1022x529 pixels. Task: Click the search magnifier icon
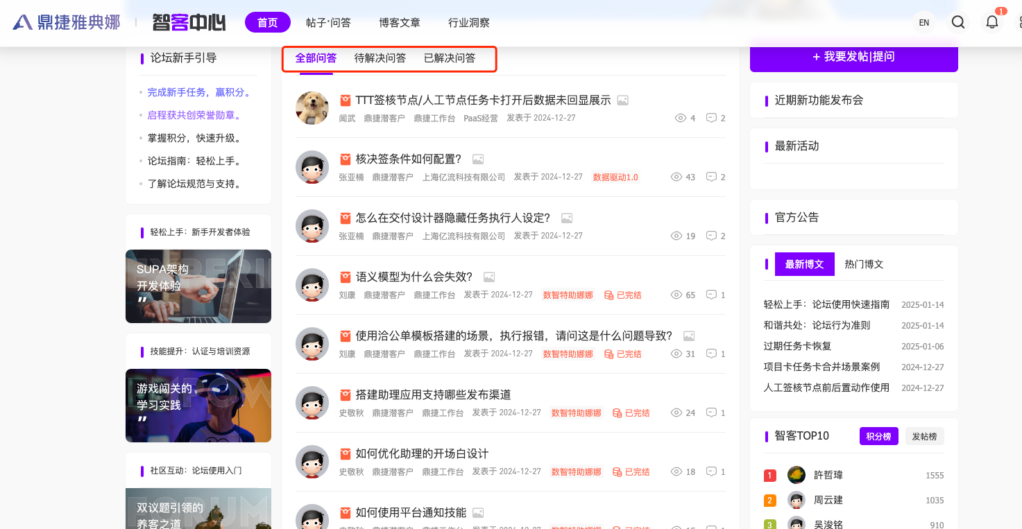(x=958, y=22)
